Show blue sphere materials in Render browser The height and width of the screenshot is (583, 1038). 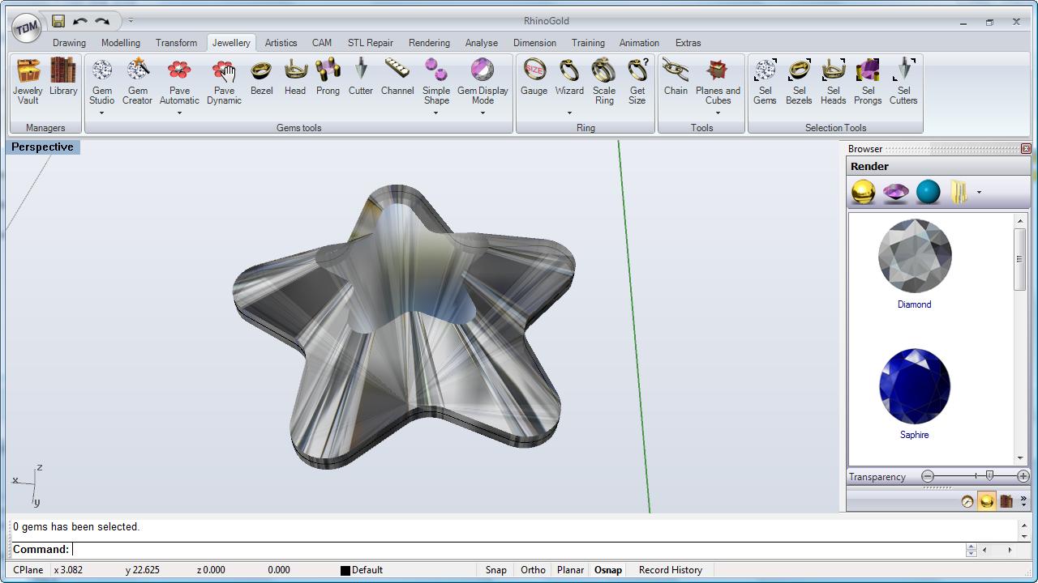[x=928, y=192]
